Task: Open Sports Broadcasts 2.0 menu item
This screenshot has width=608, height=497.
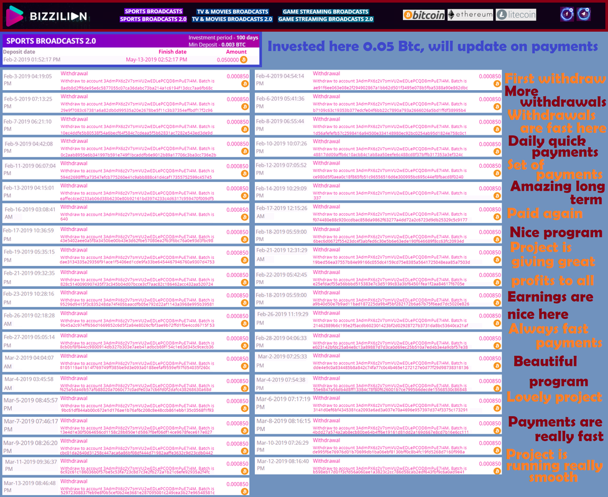Action: [x=153, y=19]
